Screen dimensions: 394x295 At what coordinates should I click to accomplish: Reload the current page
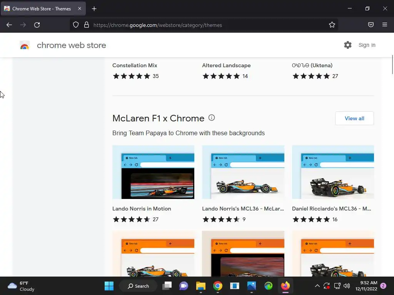(x=37, y=25)
